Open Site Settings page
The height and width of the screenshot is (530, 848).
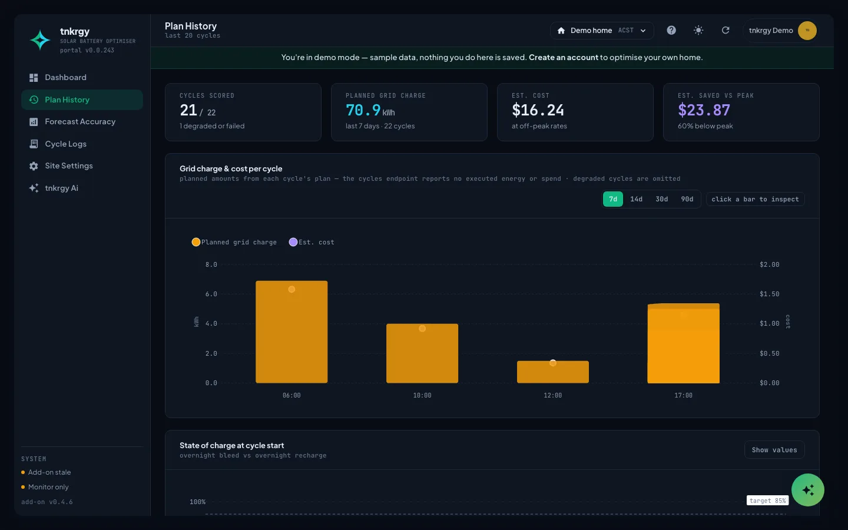point(82,166)
